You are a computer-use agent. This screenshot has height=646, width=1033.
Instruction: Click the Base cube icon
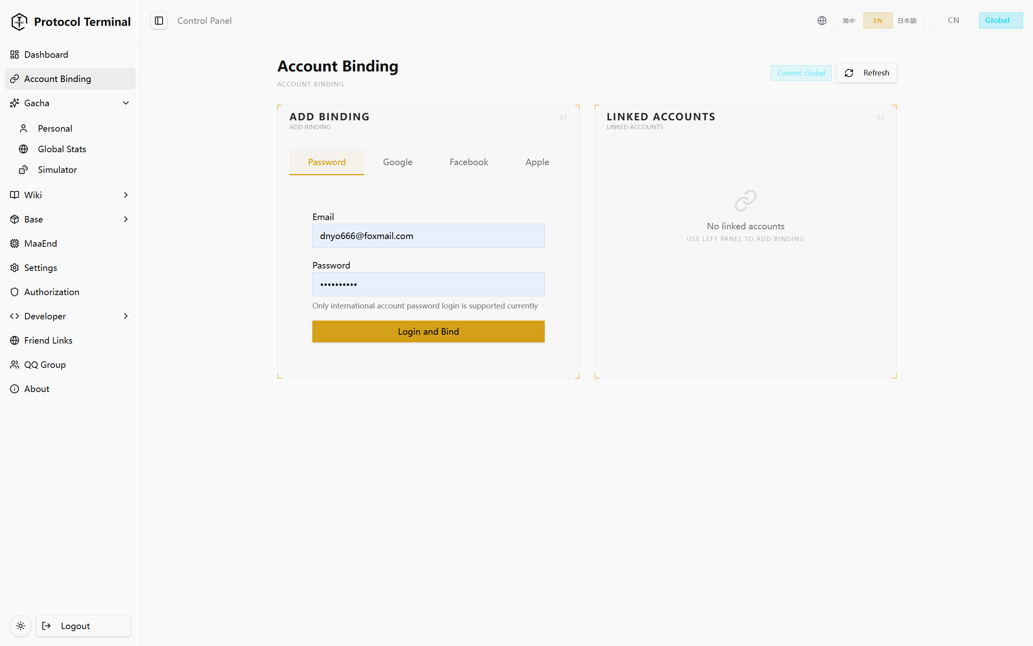pos(15,219)
